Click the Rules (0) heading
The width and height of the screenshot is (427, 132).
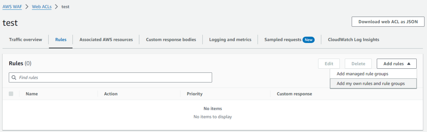[x=20, y=63]
